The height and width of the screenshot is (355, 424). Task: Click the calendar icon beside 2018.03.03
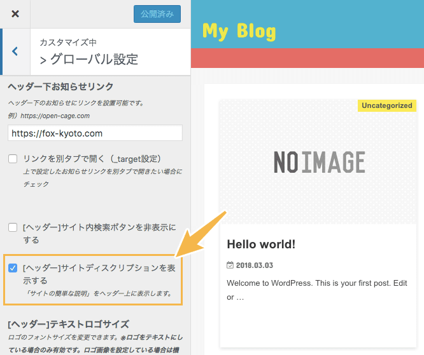(x=230, y=265)
